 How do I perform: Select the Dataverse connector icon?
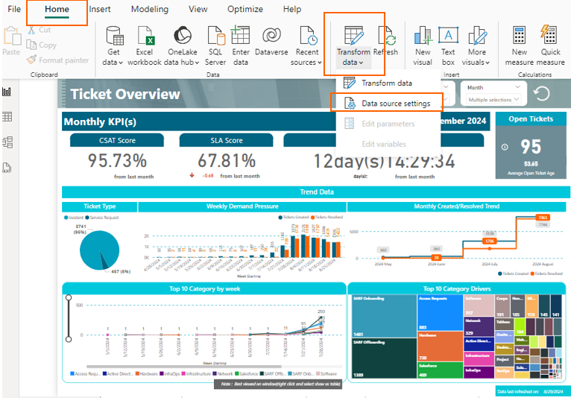[x=271, y=37]
